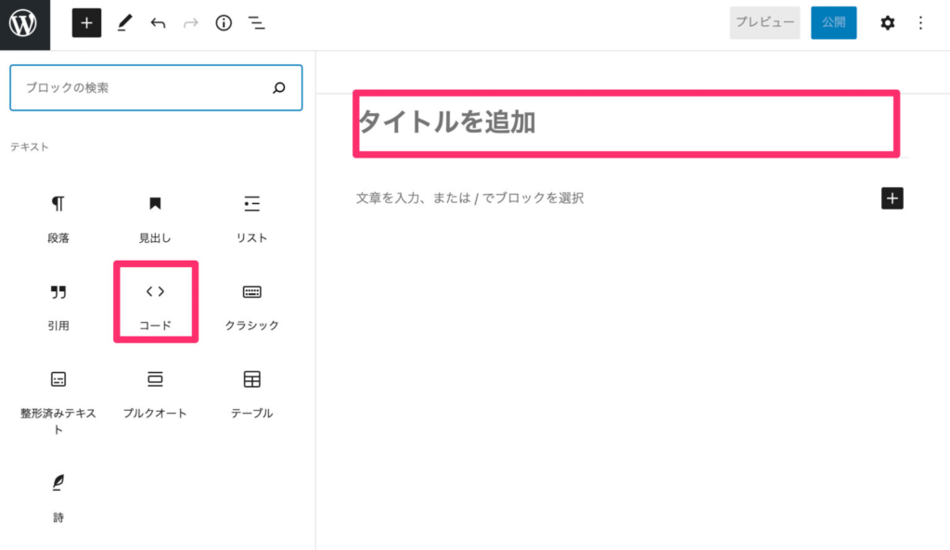The width and height of the screenshot is (950, 550).
Task: Click the タイトルを追加 title field
Action: point(626,123)
